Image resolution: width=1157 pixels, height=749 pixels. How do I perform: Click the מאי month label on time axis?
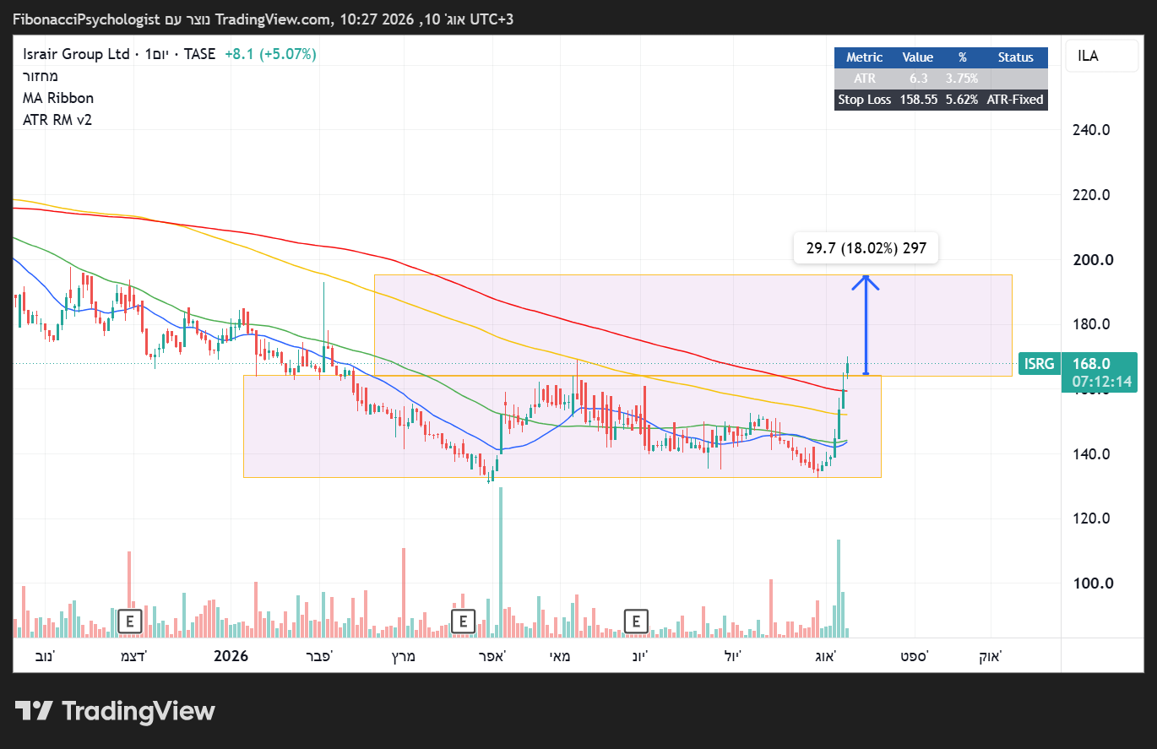[560, 656]
